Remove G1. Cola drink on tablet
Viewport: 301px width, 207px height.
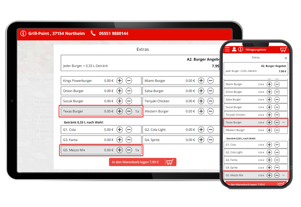tap(129, 130)
